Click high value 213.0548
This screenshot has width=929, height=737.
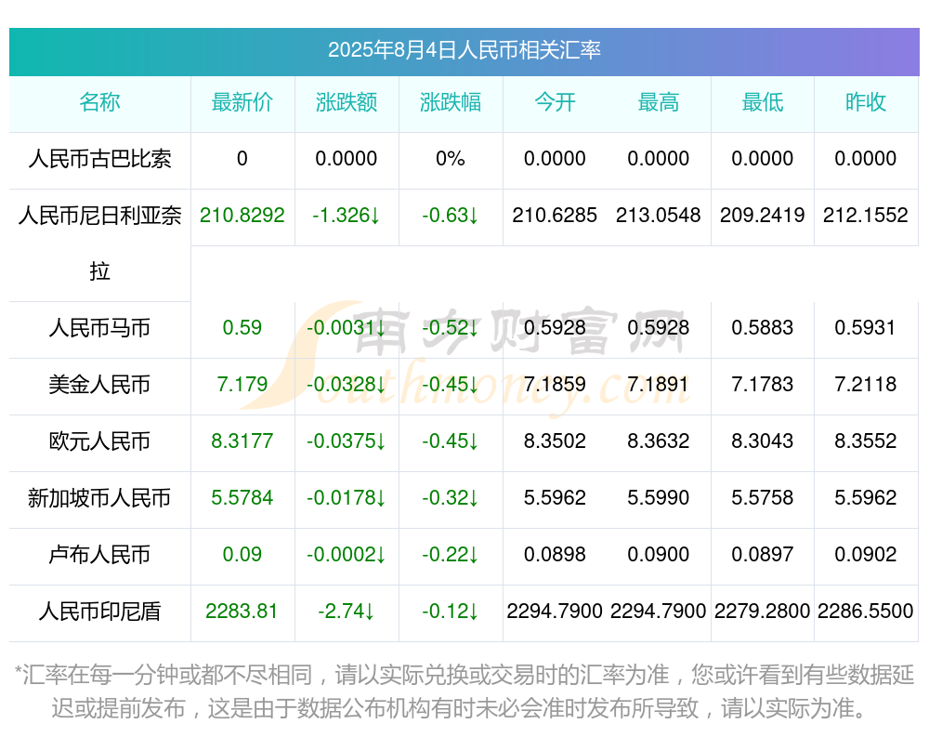tap(659, 216)
